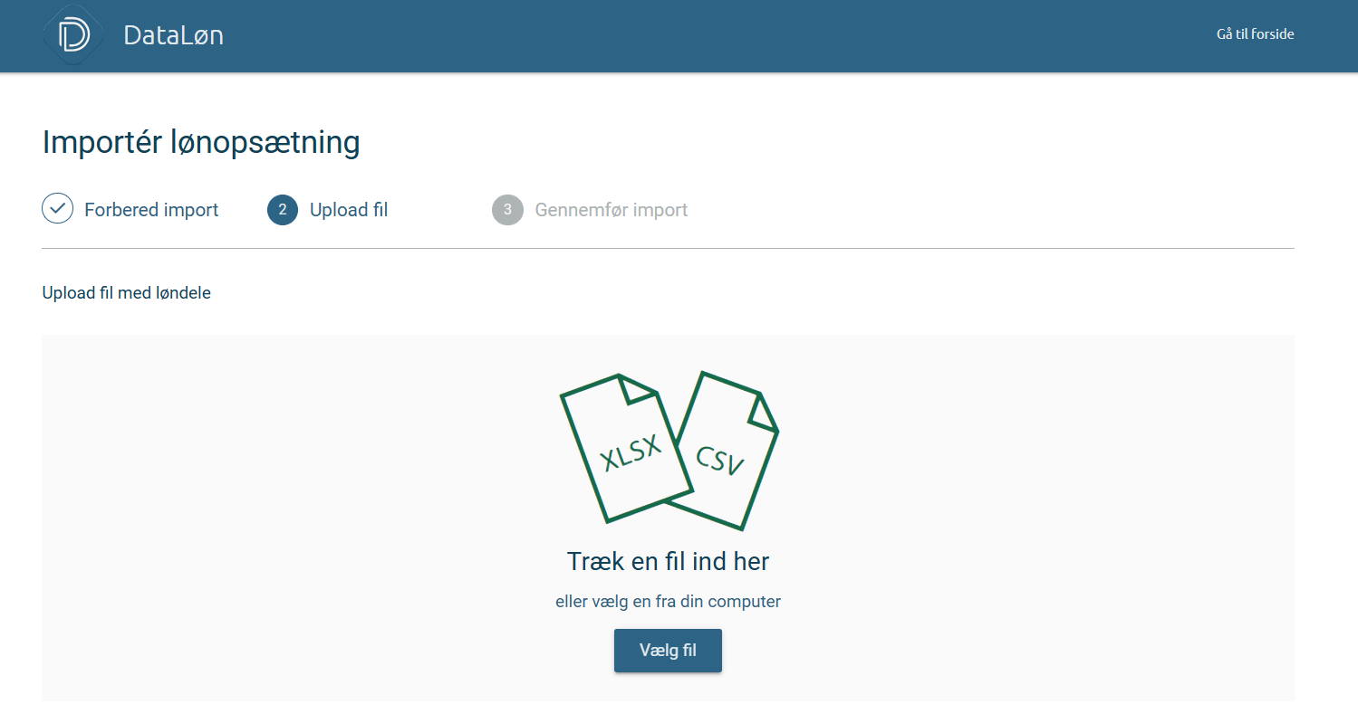This screenshot has height=723, width=1358.
Task: Click the eller vælg en fra din computer text
Action: 668,602
